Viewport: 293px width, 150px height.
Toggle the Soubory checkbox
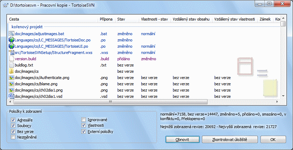[x=13, y=125]
